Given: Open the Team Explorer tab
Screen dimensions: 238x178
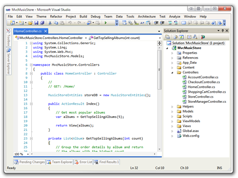Looking at the screenshot, I should pos(59,162).
